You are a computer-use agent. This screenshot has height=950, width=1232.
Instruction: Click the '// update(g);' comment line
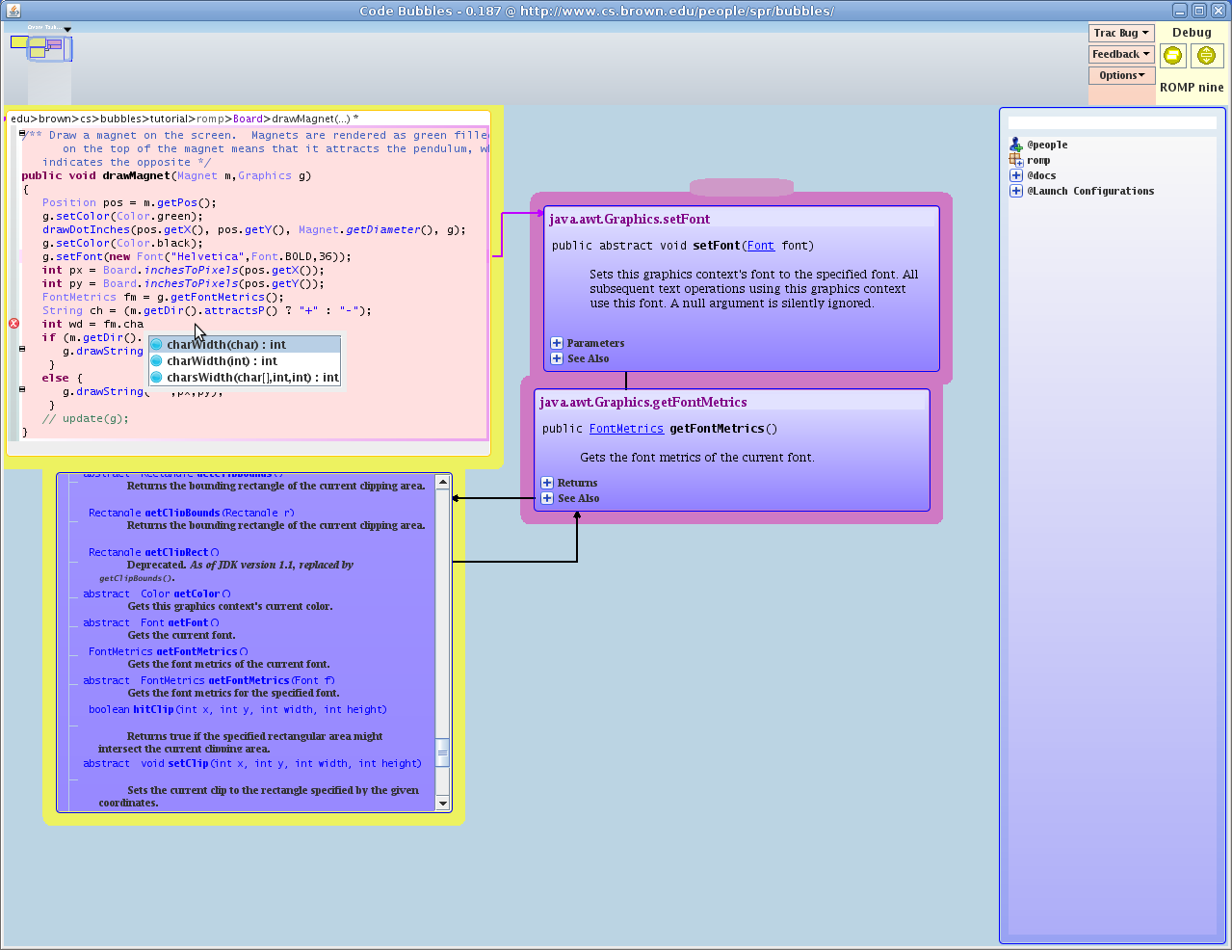tap(85, 418)
